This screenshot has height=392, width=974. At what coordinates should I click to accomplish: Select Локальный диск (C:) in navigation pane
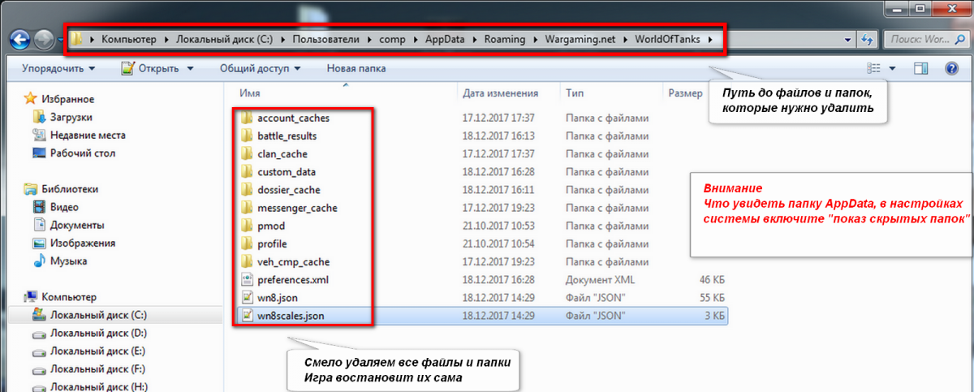tap(98, 315)
